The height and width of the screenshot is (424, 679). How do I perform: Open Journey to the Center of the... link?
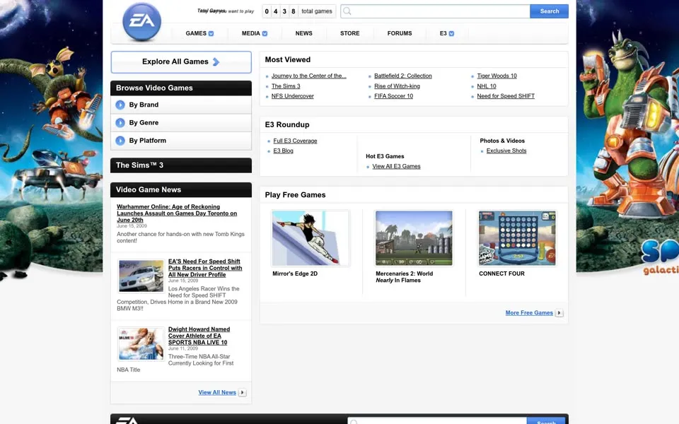pos(309,76)
